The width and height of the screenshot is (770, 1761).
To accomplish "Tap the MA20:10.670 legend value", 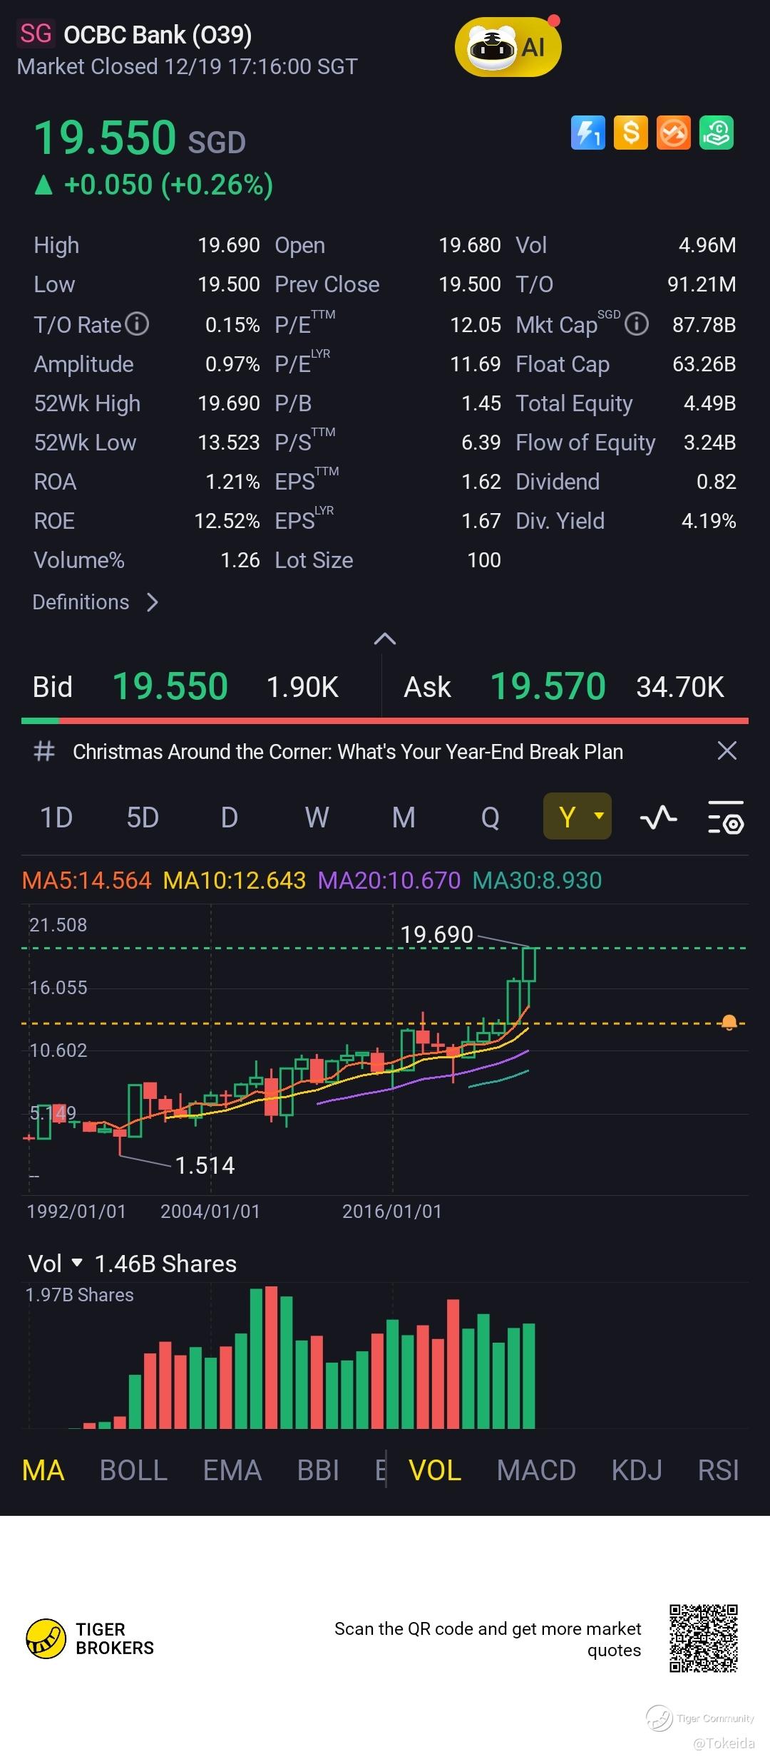I will pos(389,880).
